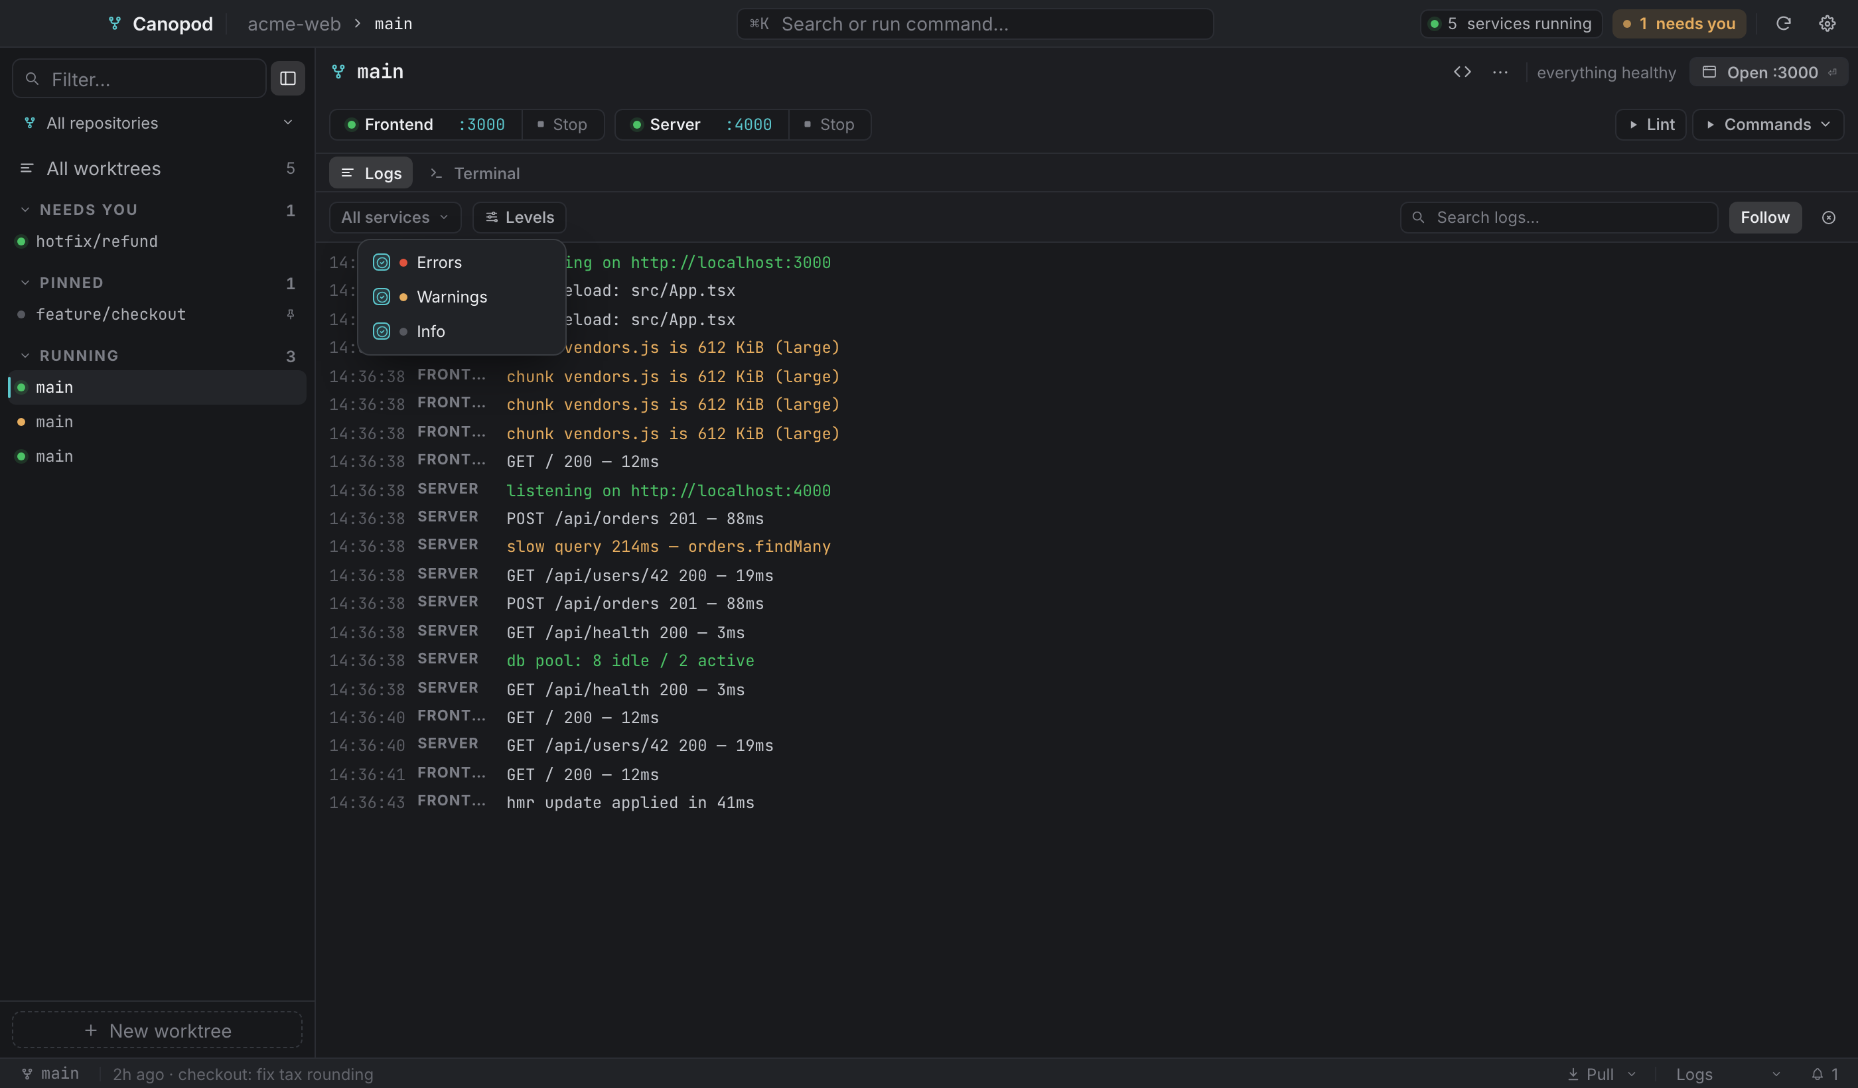Click the clear logs circle-x icon
This screenshot has width=1858, height=1088.
1829,218
